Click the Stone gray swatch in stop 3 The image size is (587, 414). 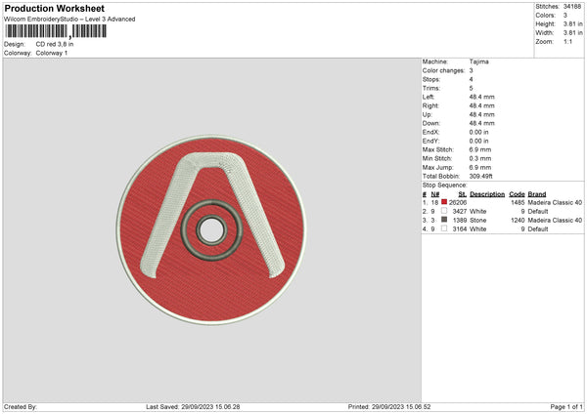coord(444,220)
